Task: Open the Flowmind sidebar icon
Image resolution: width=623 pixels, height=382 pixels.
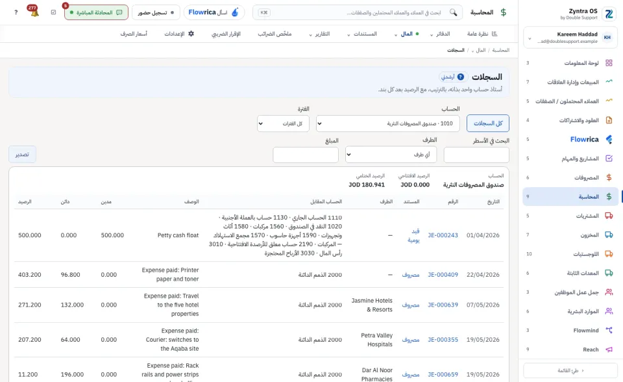Action: tap(609, 330)
